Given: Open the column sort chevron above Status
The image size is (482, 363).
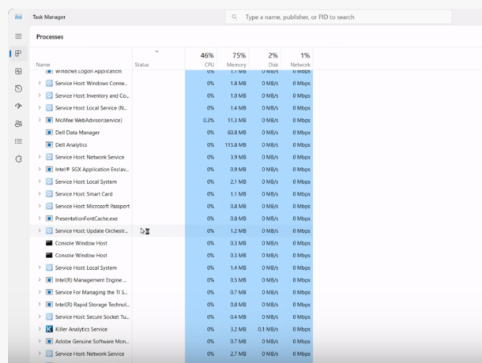Looking at the screenshot, I should point(156,51).
